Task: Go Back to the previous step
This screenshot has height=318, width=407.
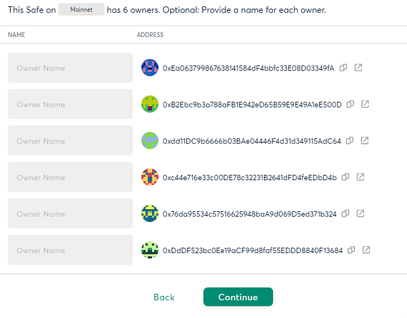Action: pyautogui.click(x=164, y=297)
